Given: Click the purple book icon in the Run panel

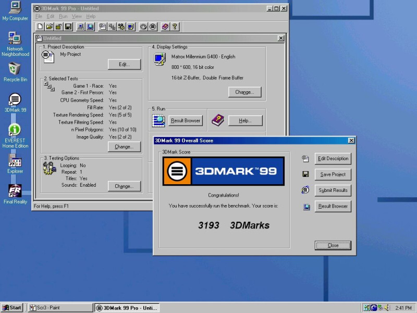Looking at the screenshot, I should pos(218,120).
